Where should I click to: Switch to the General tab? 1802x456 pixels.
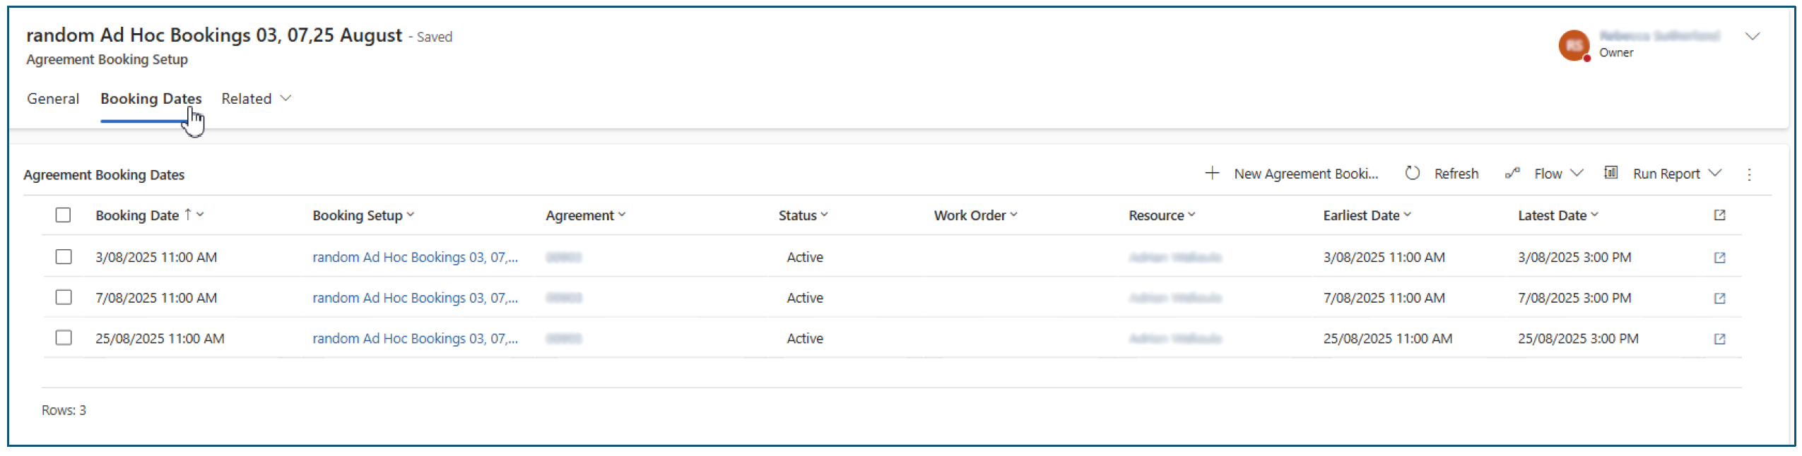point(53,99)
